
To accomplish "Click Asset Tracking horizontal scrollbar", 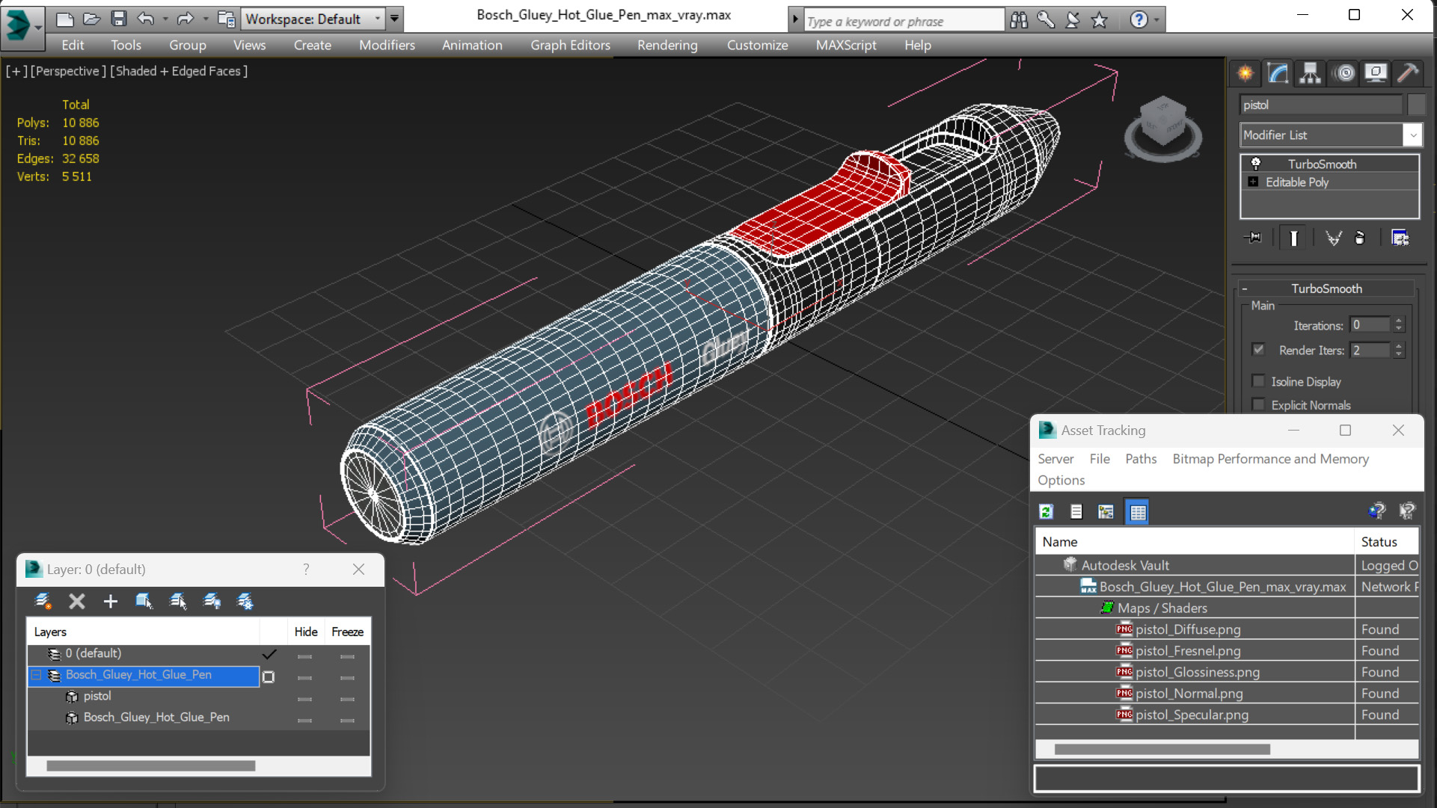I will tap(1162, 748).
